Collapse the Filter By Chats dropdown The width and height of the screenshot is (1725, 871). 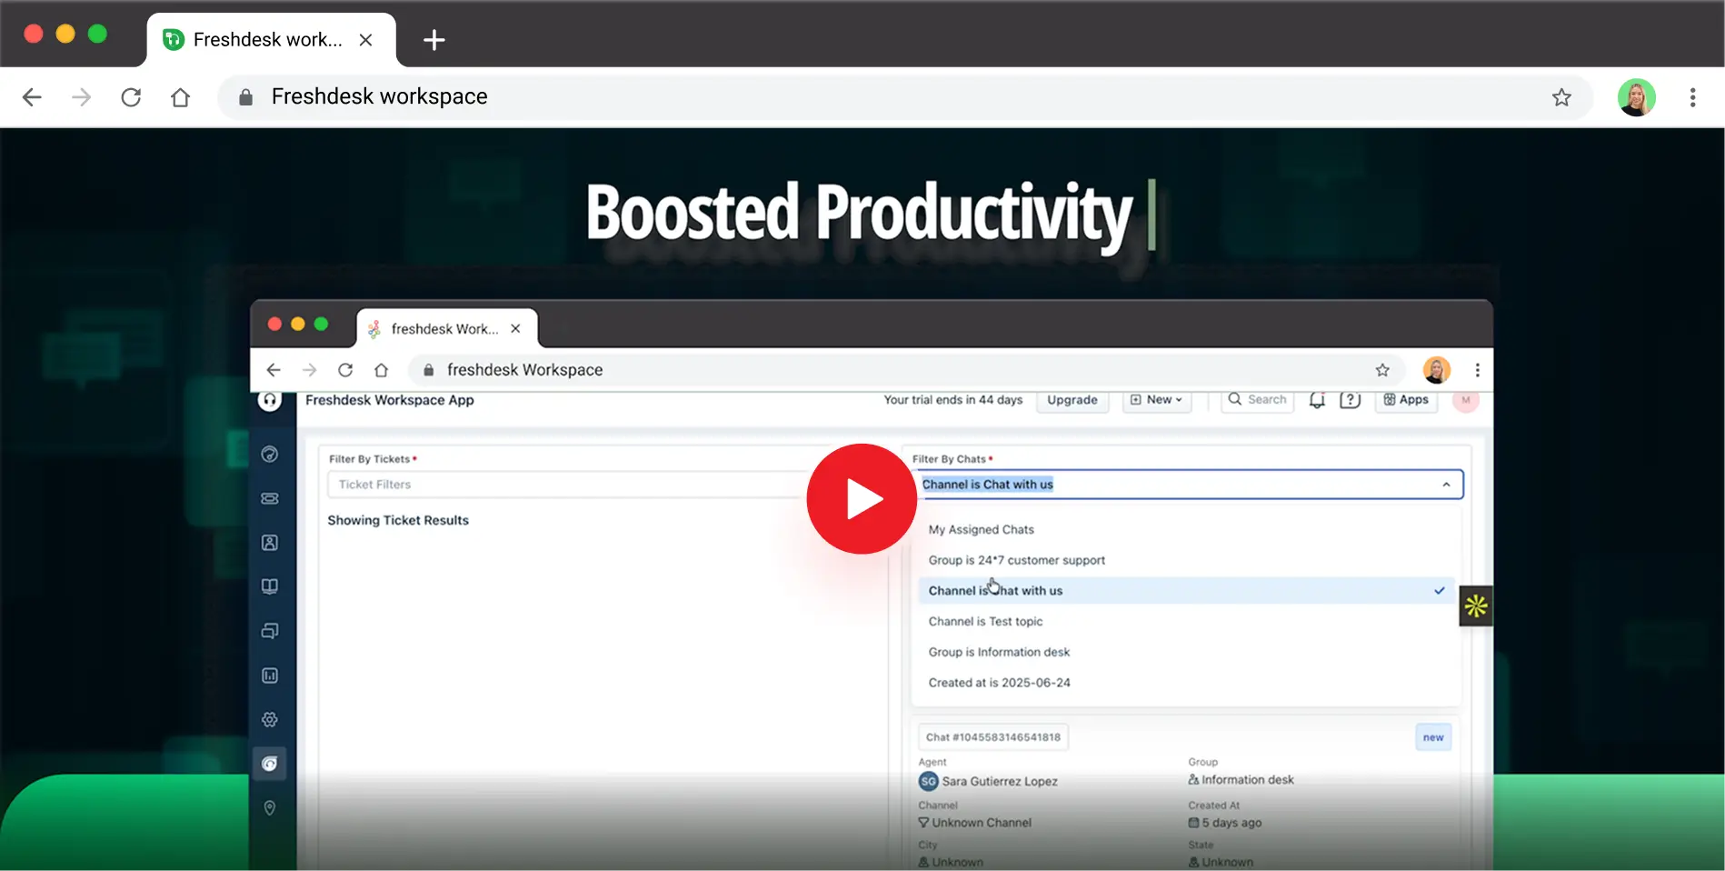1445,485
